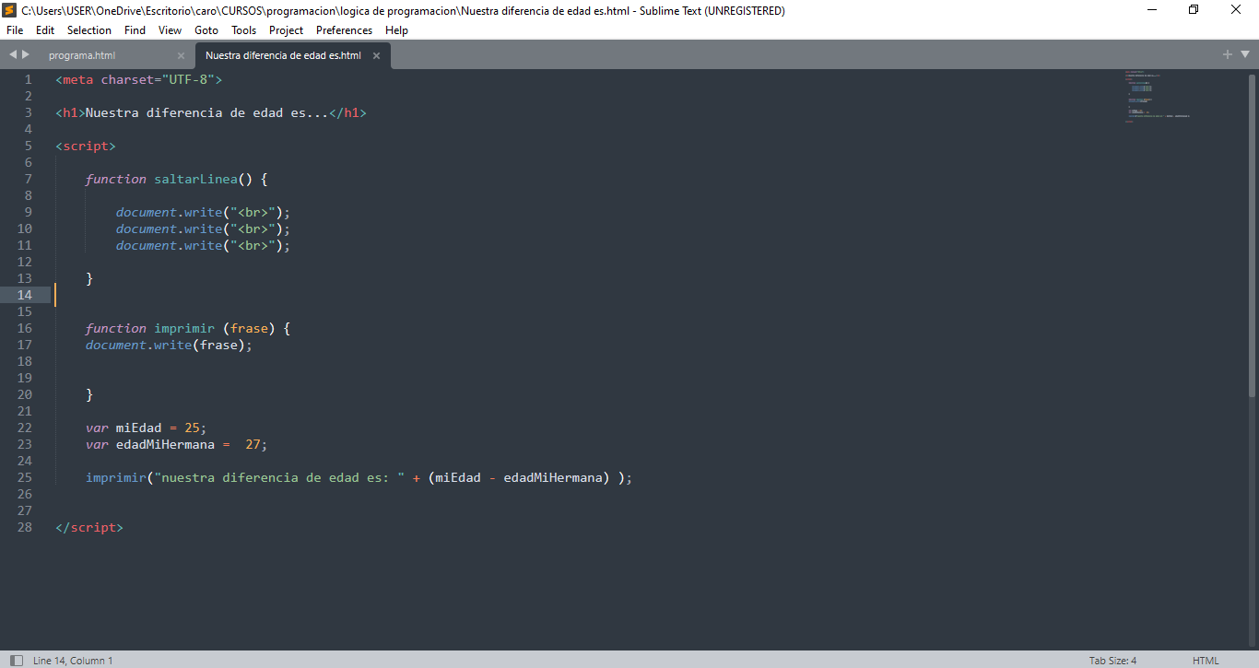Click line number 16 in the gutter

pos(24,328)
